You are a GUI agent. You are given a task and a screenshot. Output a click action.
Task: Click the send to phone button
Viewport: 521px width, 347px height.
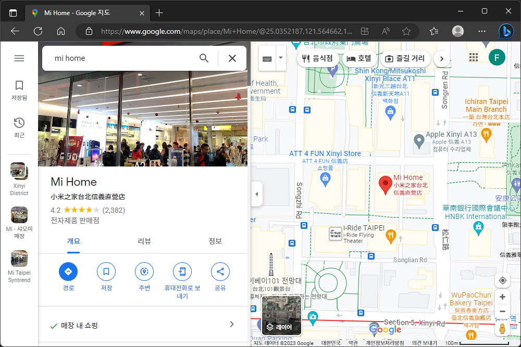[182, 272]
